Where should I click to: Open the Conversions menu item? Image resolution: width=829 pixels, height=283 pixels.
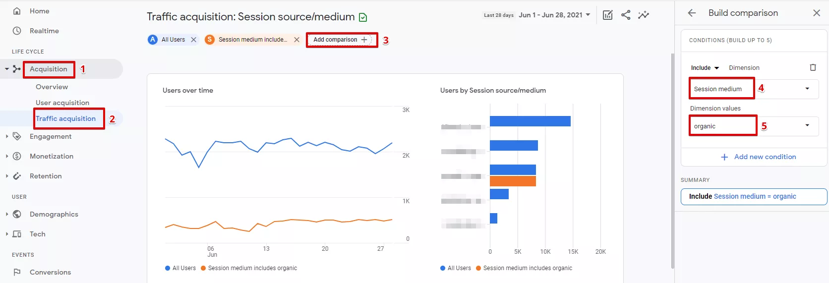pyautogui.click(x=50, y=272)
